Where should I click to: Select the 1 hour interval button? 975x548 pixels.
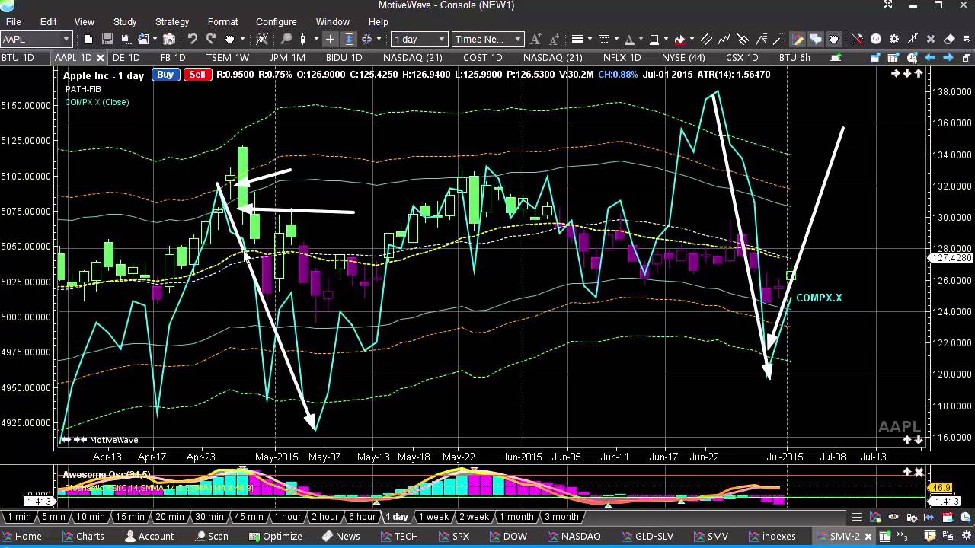click(287, 517)
